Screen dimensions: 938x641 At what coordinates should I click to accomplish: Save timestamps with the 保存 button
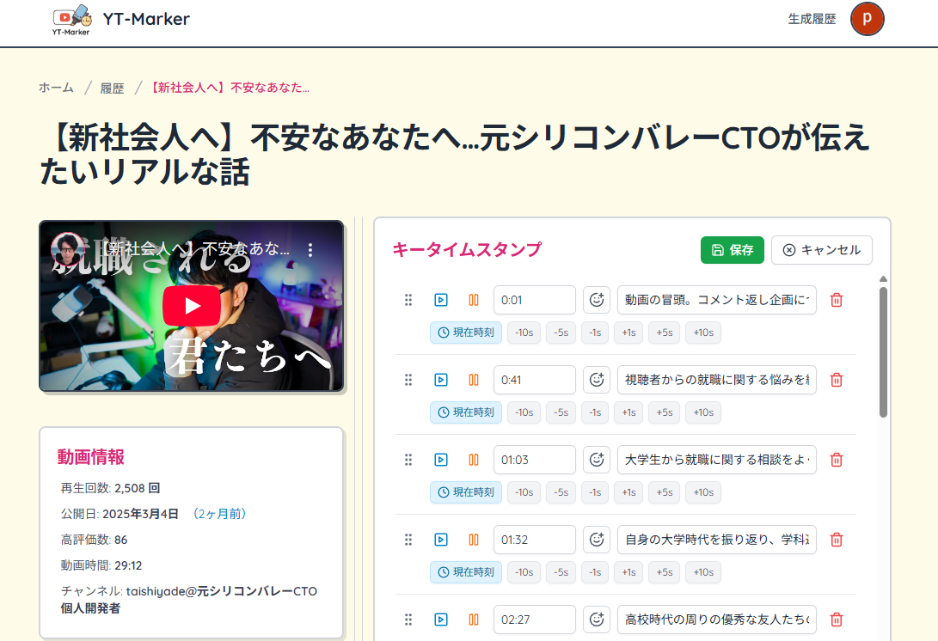732,250
